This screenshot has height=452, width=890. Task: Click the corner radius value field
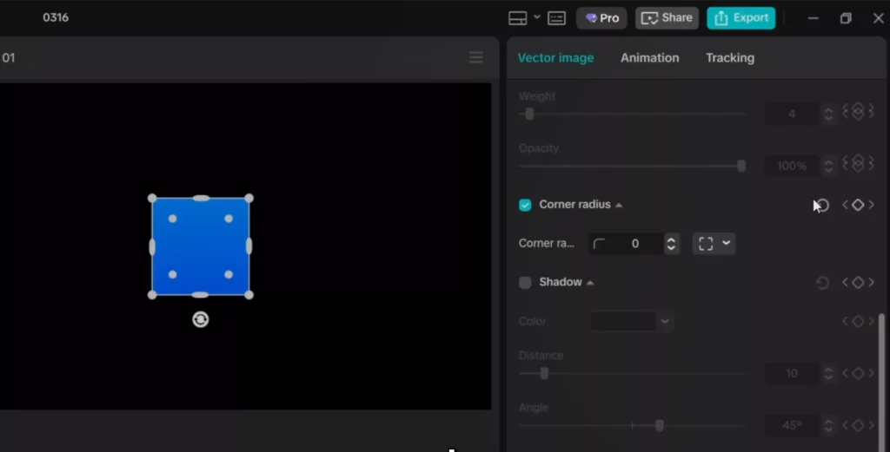[626, 244]
